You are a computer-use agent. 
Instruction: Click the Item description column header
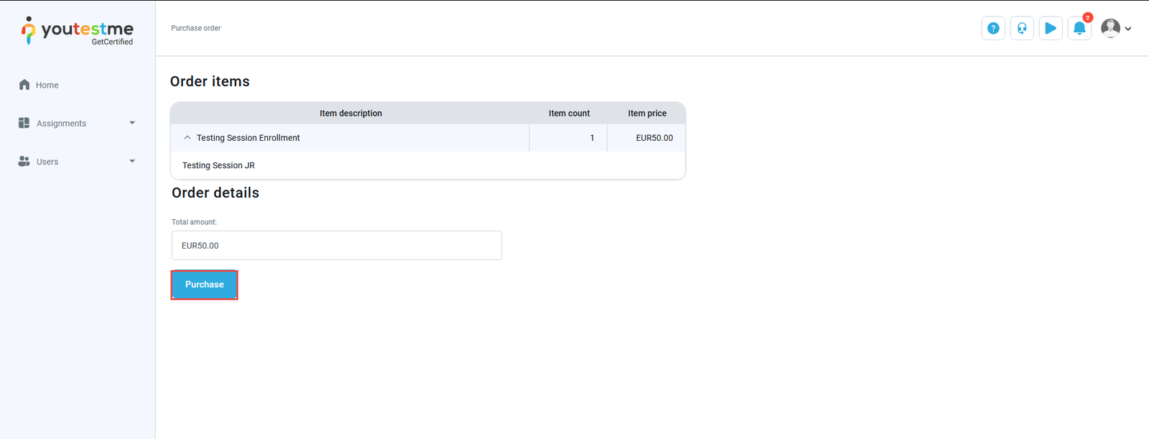(350, 114)
